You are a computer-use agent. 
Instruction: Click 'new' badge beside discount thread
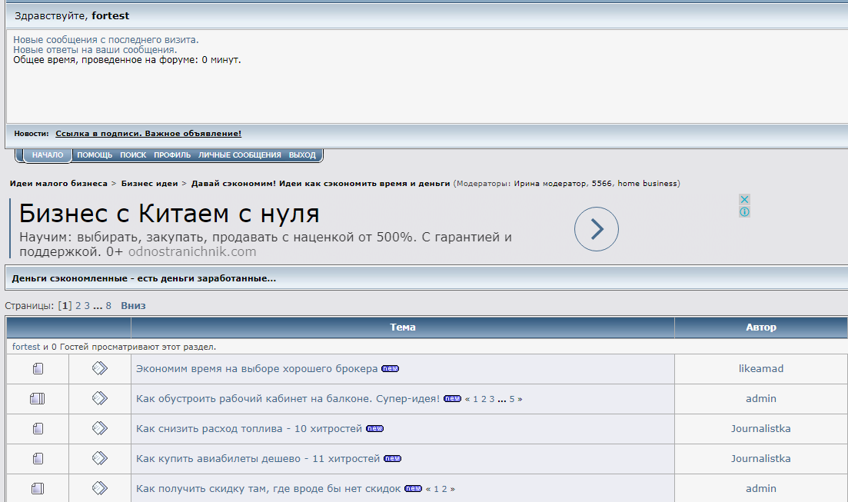[413, 488]
